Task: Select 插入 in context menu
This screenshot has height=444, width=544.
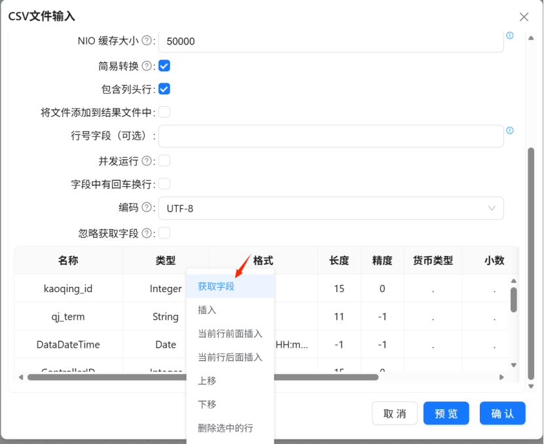Action: pos(230,310)
